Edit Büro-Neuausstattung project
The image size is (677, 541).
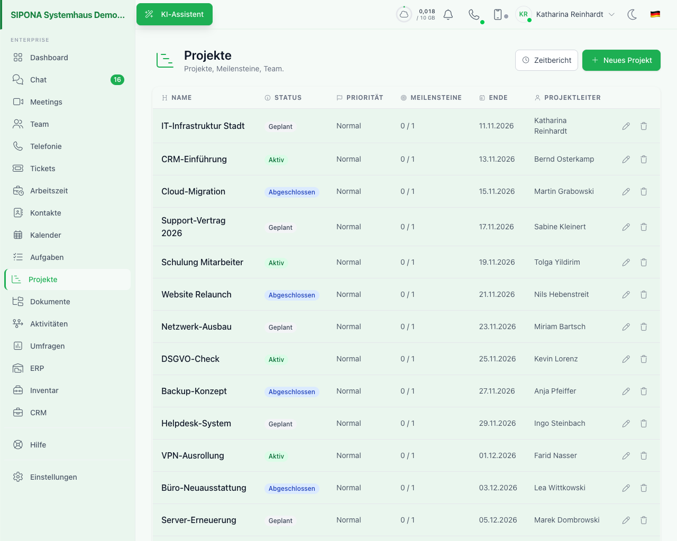click(x=626, y=488)
